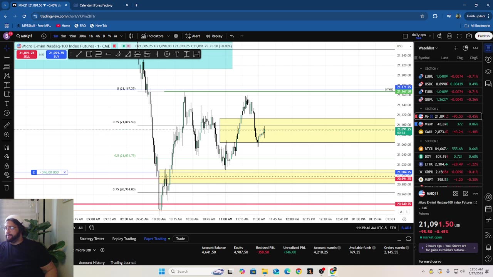Select 15m timeframe

pyautogui.click(x=72, y=36)
